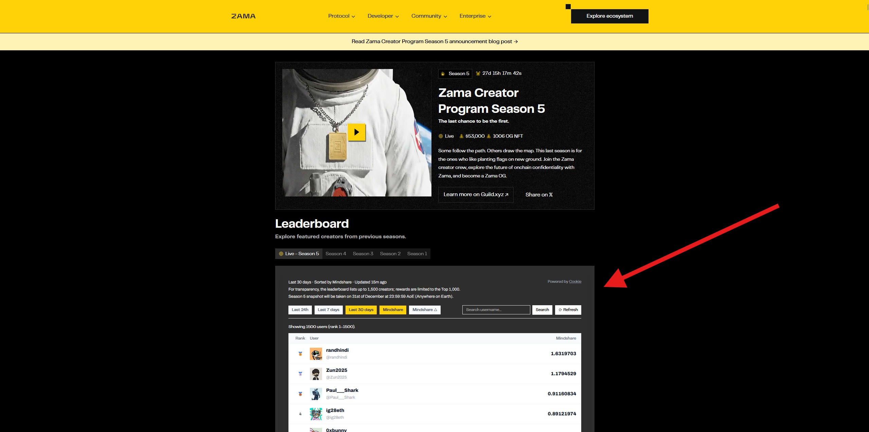Click the Search username input field
This screenshot has width=869, height=432.
496,310
